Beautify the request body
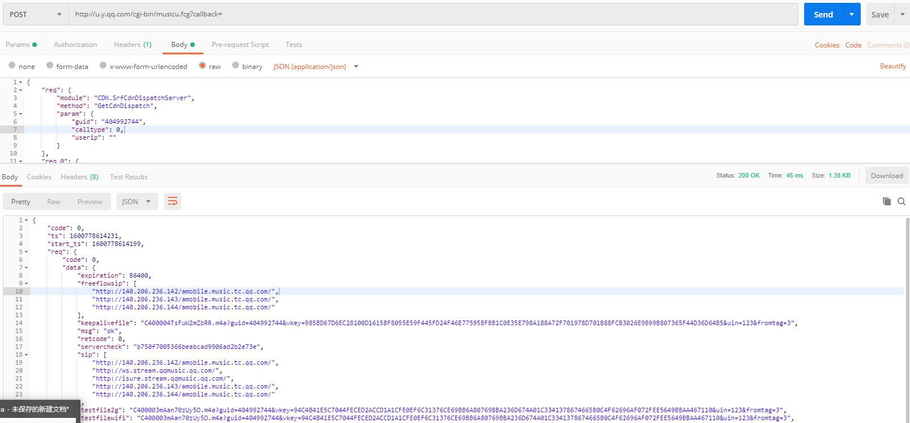This screenshot has width=910, height=423. pyautogui.click(x=892, y=66)
